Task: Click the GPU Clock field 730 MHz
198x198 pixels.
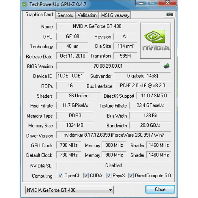Action: tap(68, 145)
